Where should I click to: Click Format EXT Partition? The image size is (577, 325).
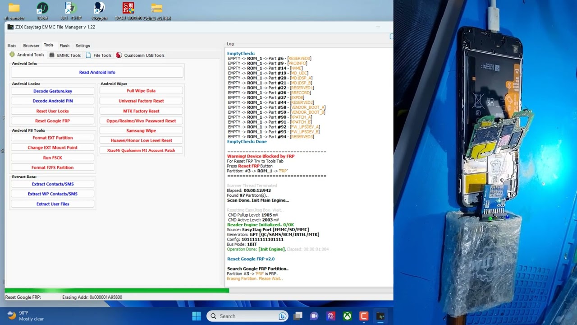pyautogui.click(x=53, y=138)
